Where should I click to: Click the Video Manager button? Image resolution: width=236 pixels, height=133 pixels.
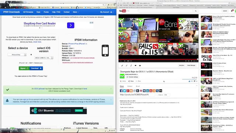coord(191,65)
